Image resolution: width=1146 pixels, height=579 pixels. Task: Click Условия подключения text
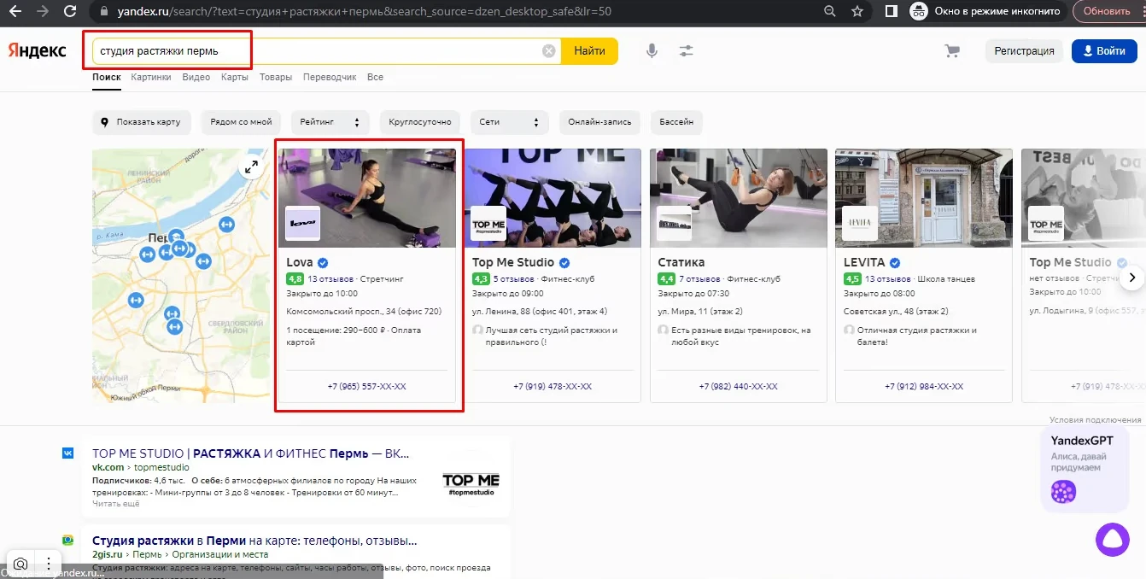(1095, 420)
